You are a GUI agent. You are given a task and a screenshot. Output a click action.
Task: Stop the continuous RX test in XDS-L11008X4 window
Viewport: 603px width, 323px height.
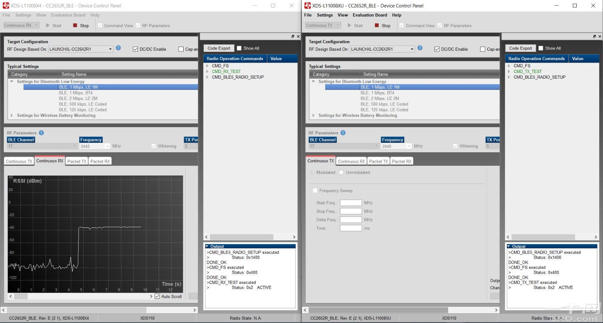(x=81, y=26)
